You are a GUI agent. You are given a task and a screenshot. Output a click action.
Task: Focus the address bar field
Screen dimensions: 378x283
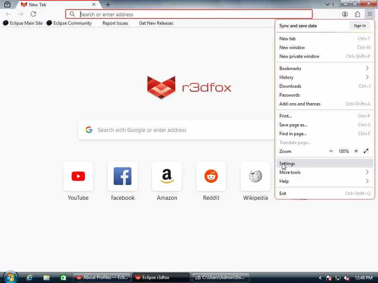click(189, 14)
